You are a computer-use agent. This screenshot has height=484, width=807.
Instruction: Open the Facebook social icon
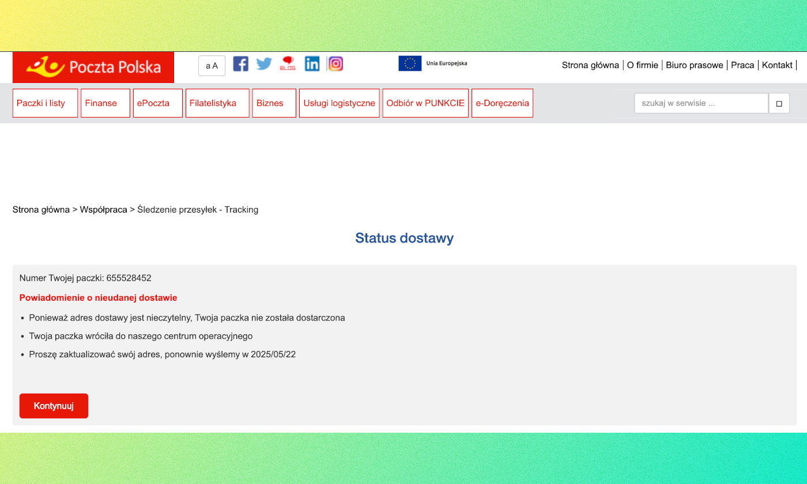240,63
